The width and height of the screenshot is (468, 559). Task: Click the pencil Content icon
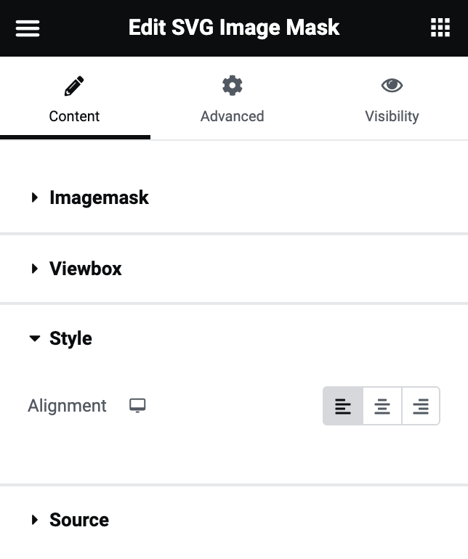(x=74, y=86)
